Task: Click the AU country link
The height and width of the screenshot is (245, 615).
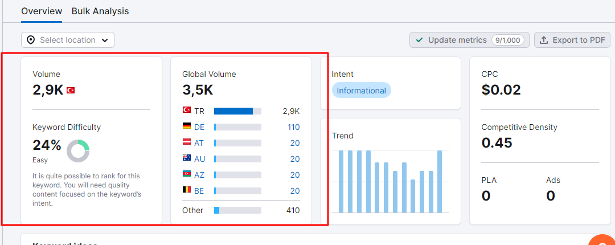Action: pos(200,159)
